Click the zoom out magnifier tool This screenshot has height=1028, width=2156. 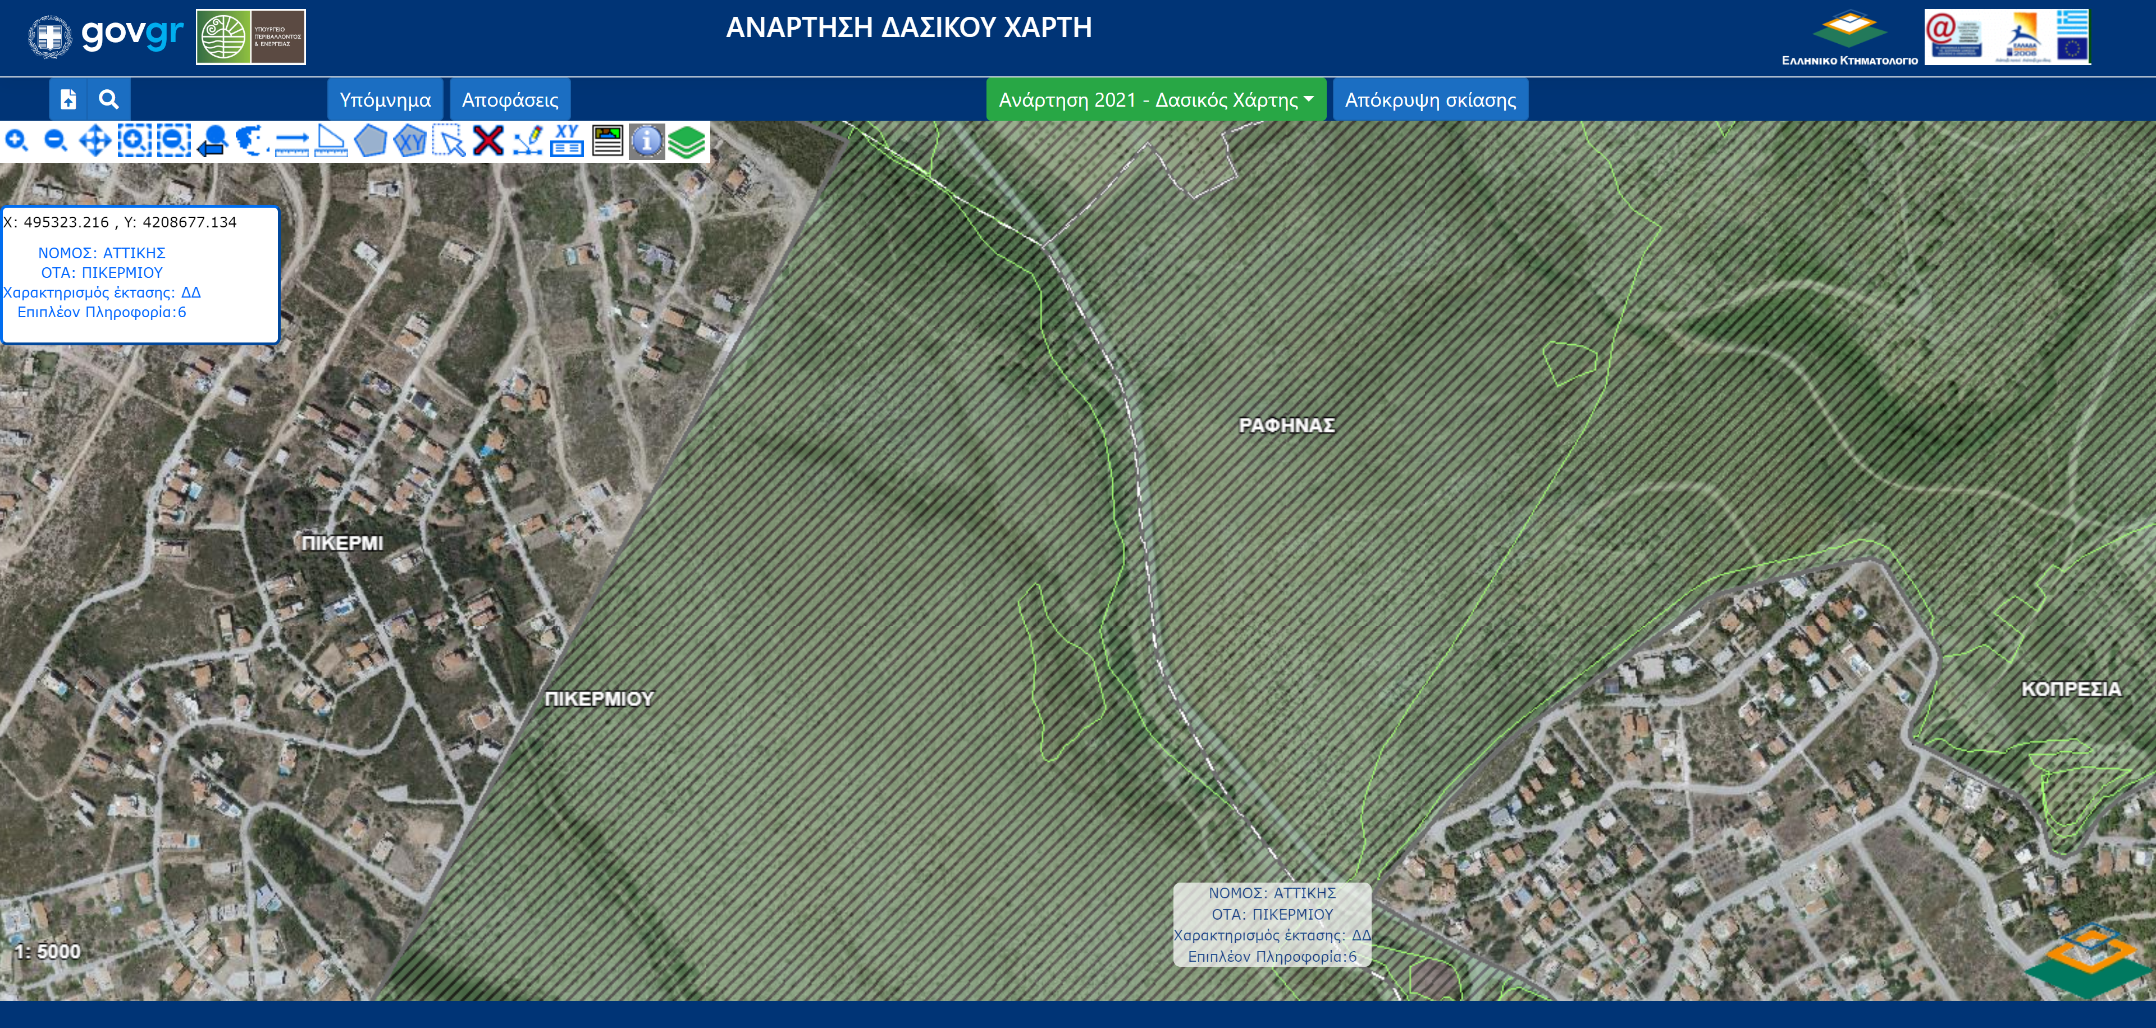click(x=55, y=140)
